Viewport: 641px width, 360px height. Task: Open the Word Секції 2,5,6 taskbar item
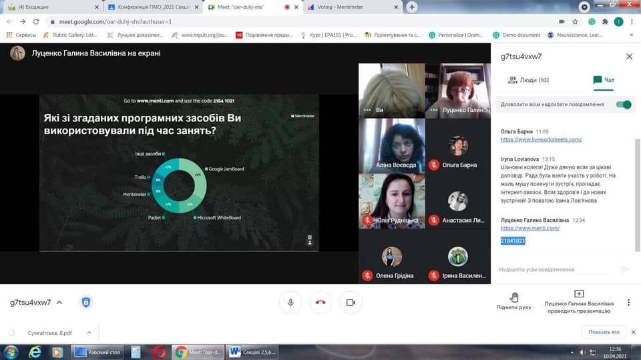252,352
